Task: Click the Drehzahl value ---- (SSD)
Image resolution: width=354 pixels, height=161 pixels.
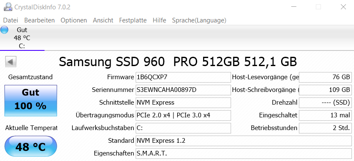Action: pyautogui.click(x=325, y=103)
